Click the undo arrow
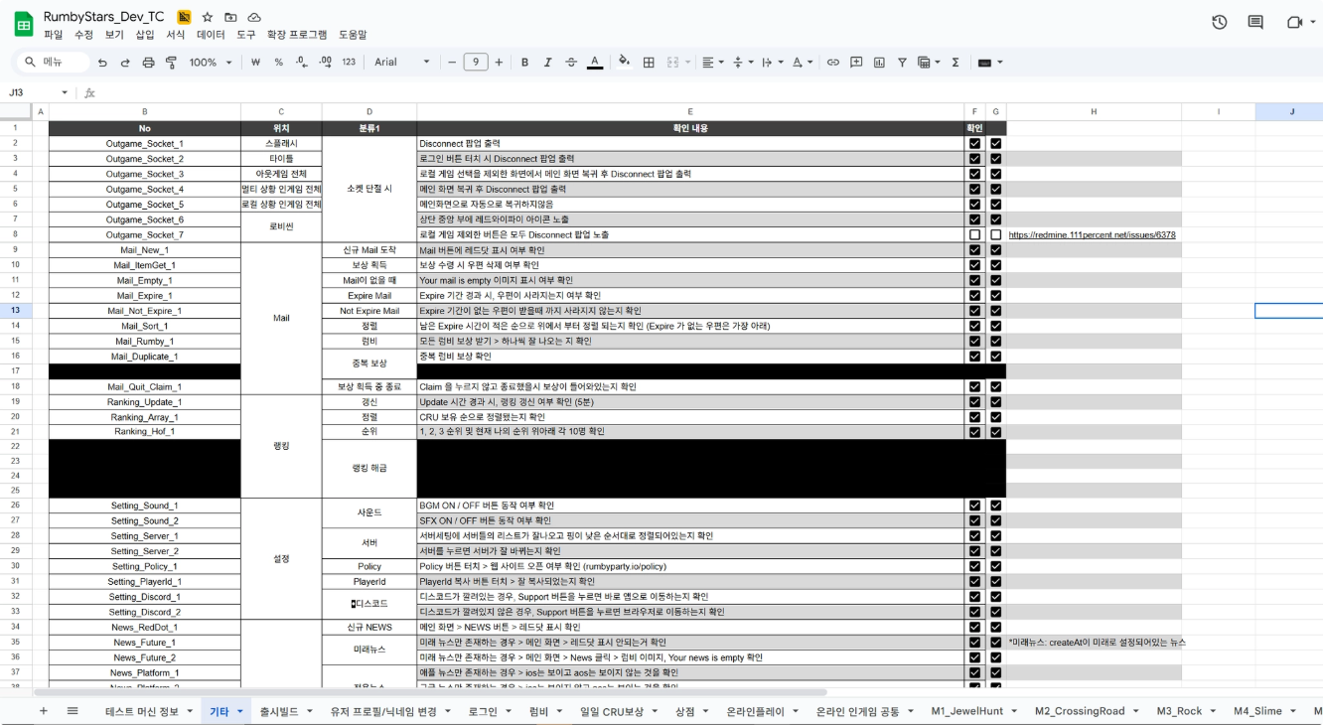 (x=102, y=63)
